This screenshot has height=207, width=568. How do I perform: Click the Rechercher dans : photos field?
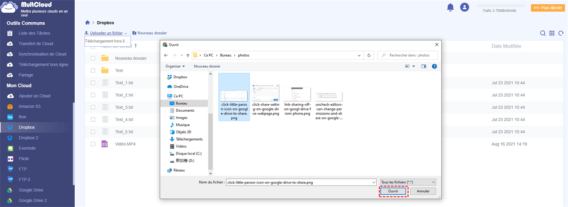(x=407, y=55)
